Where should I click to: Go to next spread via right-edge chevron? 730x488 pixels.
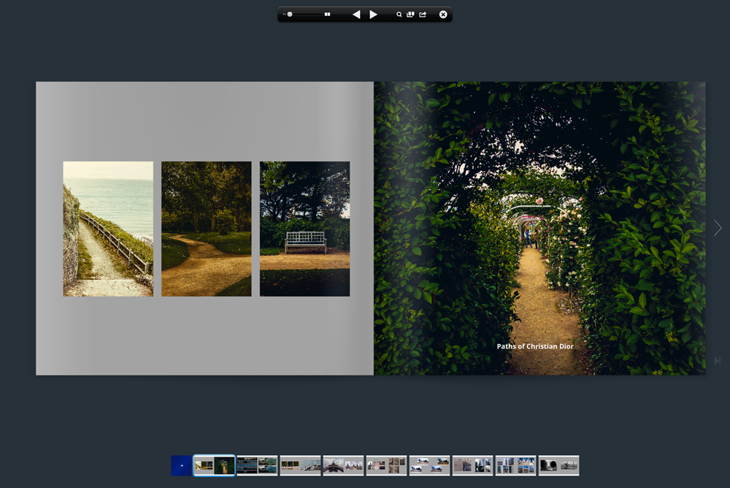click(718, 228)
